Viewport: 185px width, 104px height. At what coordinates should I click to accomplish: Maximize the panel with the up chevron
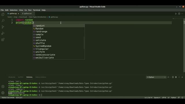pos(179,77)
